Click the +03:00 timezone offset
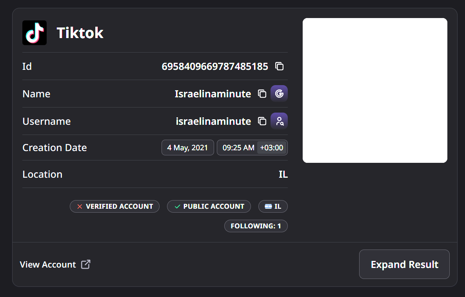465x297 pixels. pos(272,148)
